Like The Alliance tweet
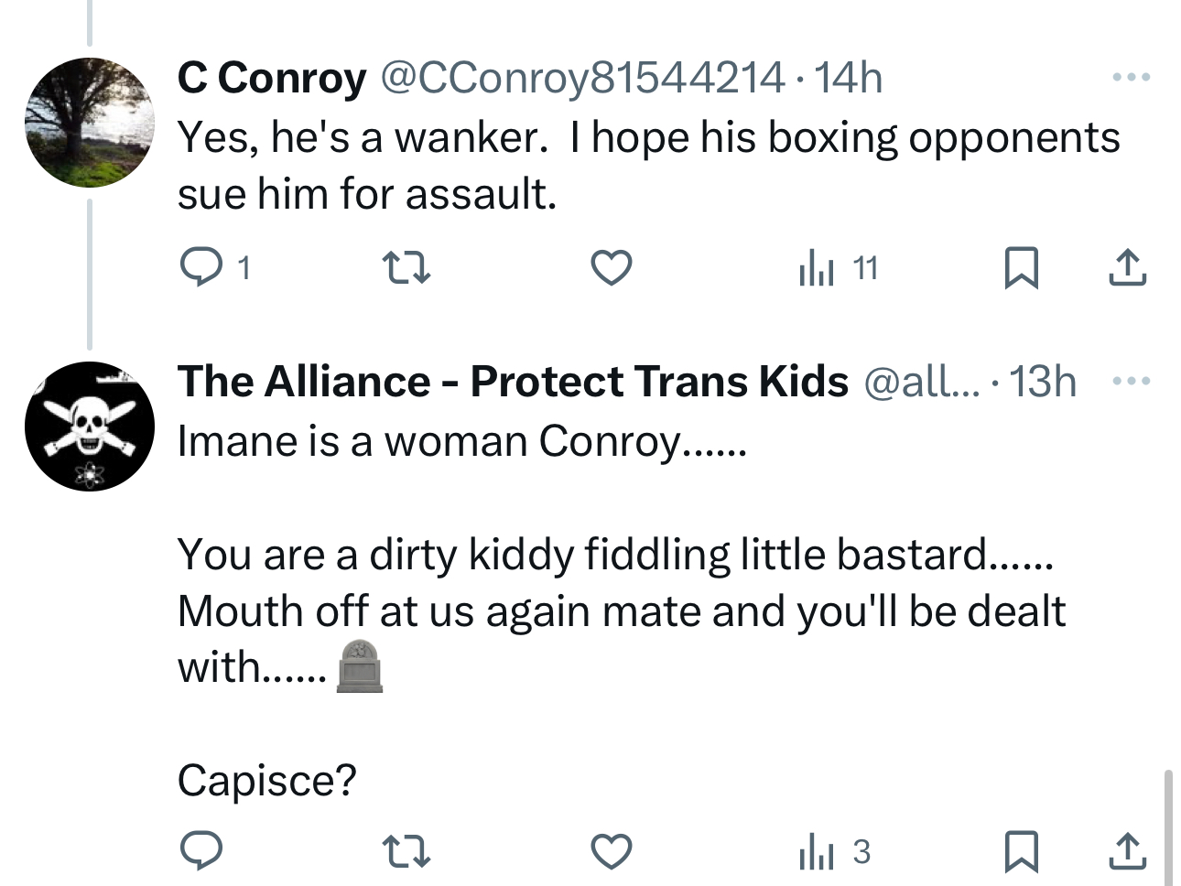This screenshot has height=886, width=1181. point(611,851)
